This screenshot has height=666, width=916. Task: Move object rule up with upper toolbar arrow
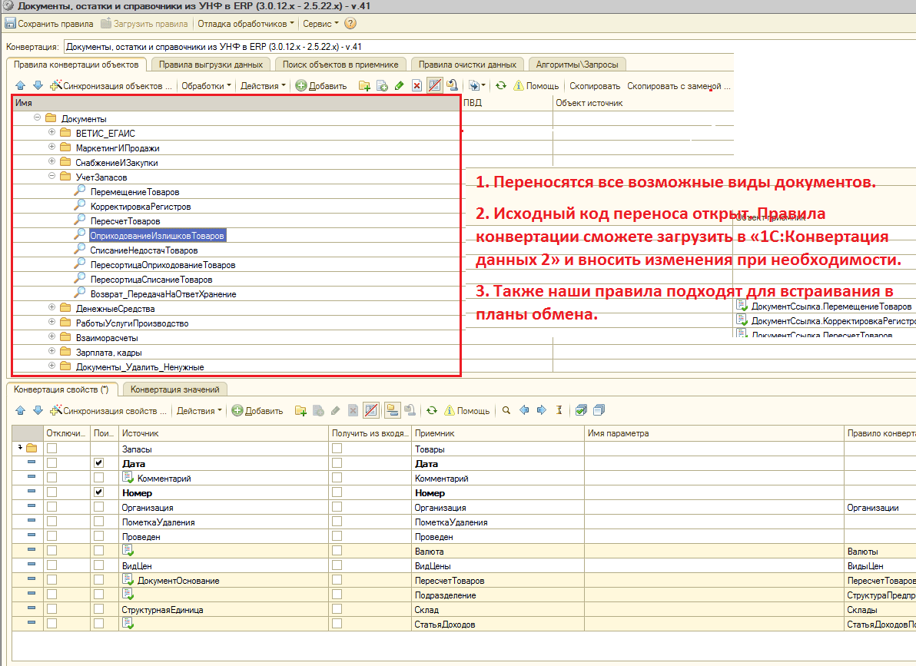21,85
